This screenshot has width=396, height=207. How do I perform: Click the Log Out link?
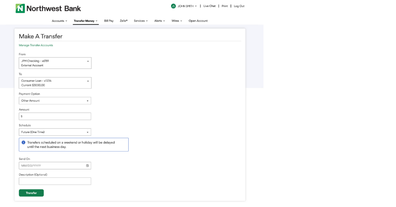click(x=239, y=6)
